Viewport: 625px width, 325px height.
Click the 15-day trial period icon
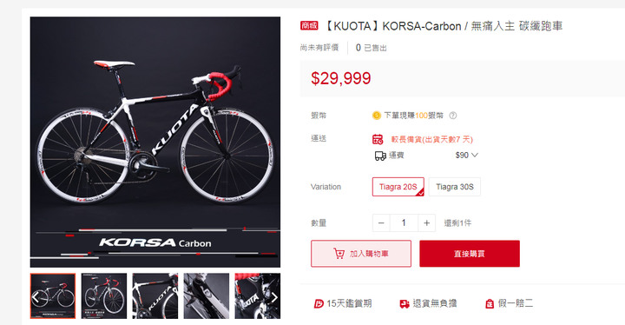pos(319,304)
